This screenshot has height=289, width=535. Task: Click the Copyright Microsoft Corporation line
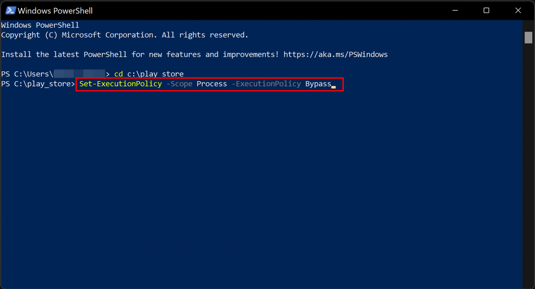(125, 35)
